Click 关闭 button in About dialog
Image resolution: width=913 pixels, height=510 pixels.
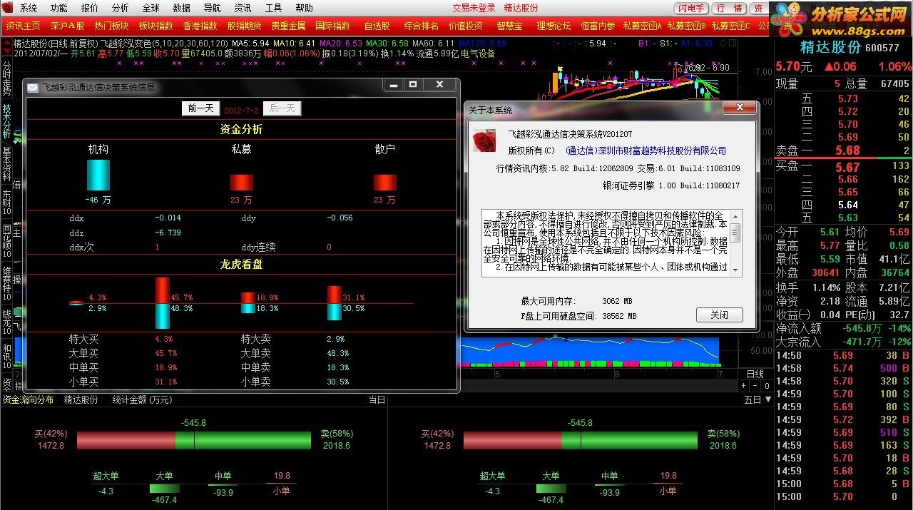719,315
